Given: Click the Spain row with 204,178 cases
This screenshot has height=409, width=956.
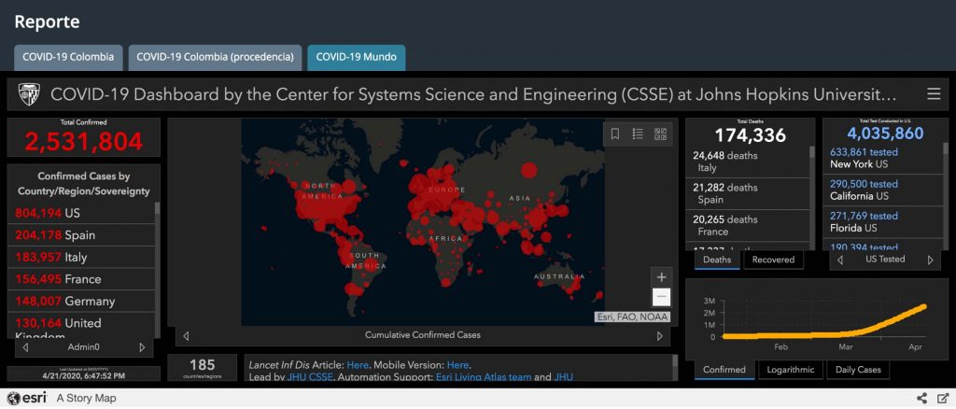Looking at the screenshot, I should pos(80,235).
